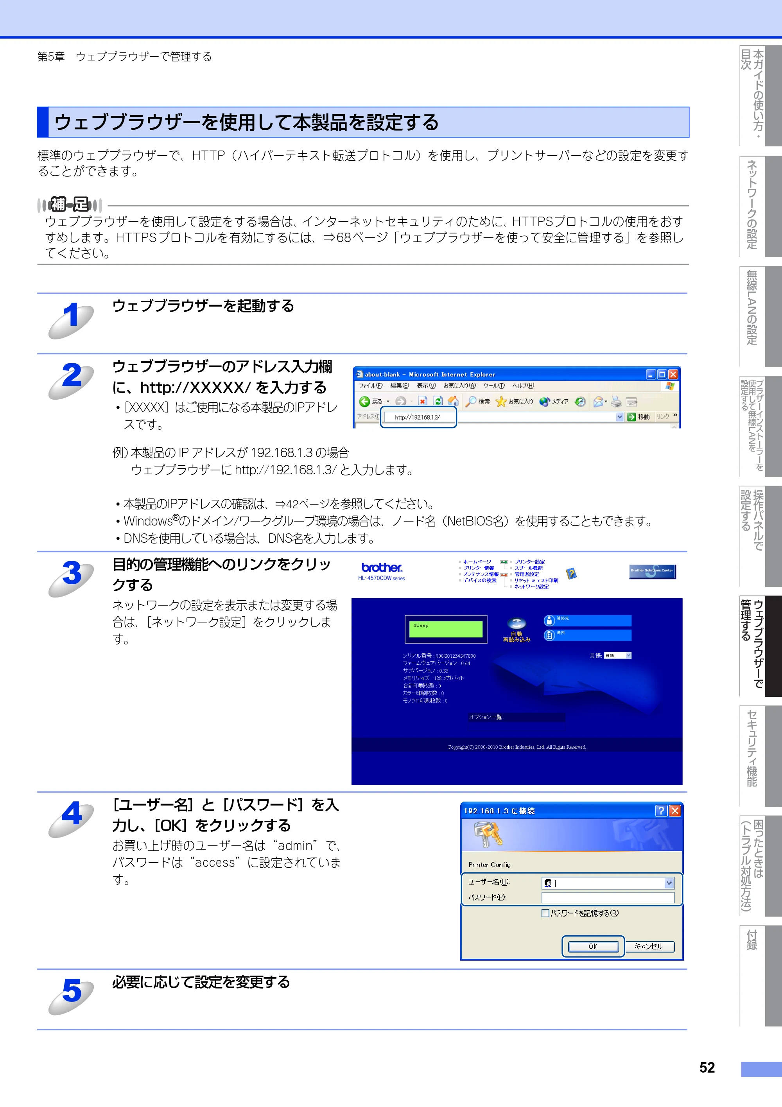Click the 検索 magnifier search icon
The height and width of the screenshot is (1107, 782).
[470, 401]
